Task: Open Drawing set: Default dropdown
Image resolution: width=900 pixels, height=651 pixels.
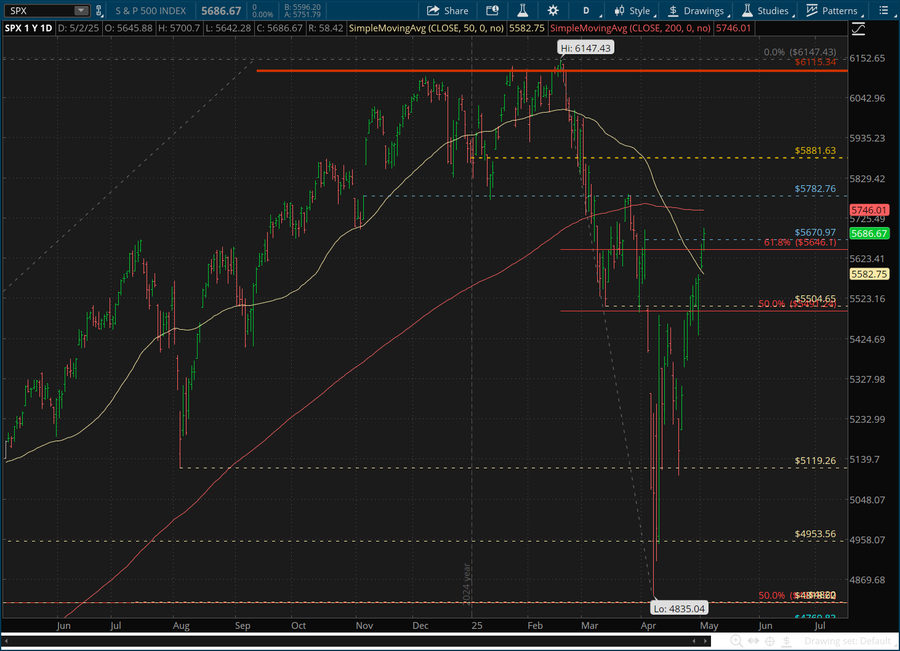Action: (x=847, y=641)
